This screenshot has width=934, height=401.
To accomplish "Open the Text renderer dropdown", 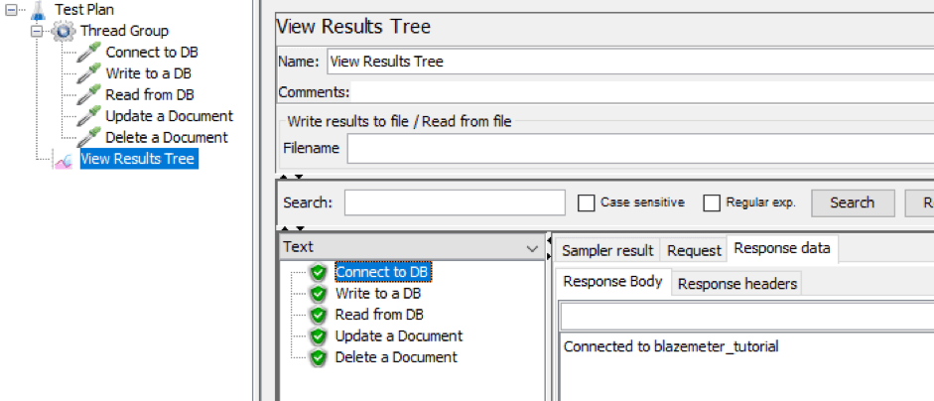I will tap(411, 247).
